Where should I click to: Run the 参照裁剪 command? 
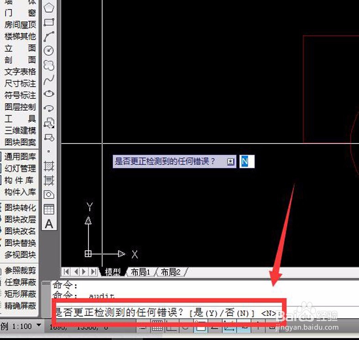coord(20,271)
